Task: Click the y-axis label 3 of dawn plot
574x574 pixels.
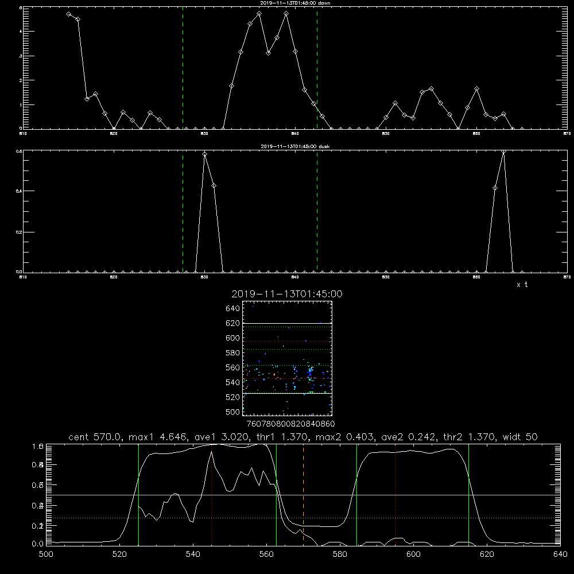Action: coord(21,56)
